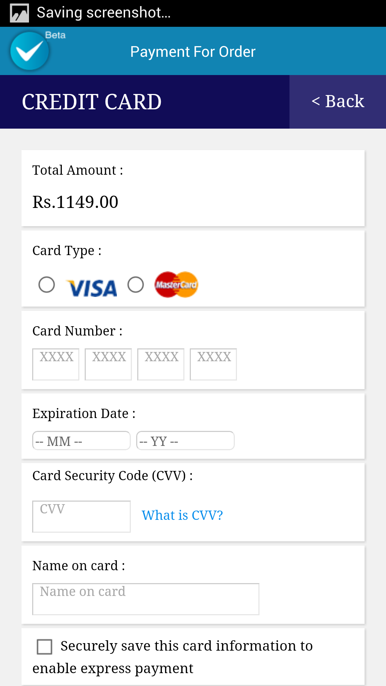
Task: Tap the blue checkmark app logo
Action: [29, 51]
